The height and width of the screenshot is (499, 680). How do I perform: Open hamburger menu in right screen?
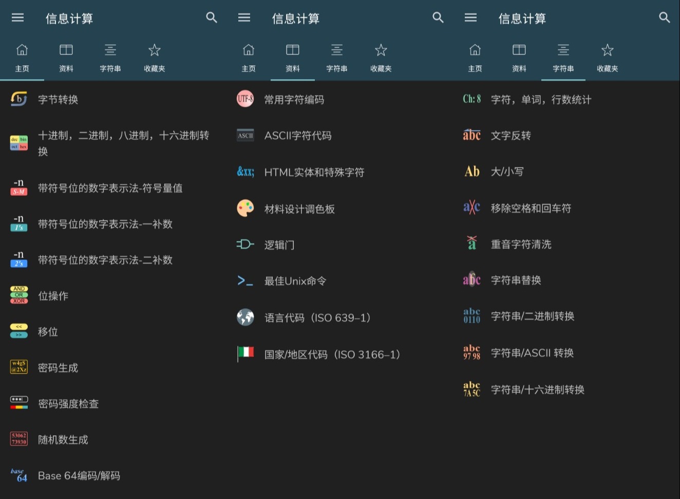coord(471,17)
